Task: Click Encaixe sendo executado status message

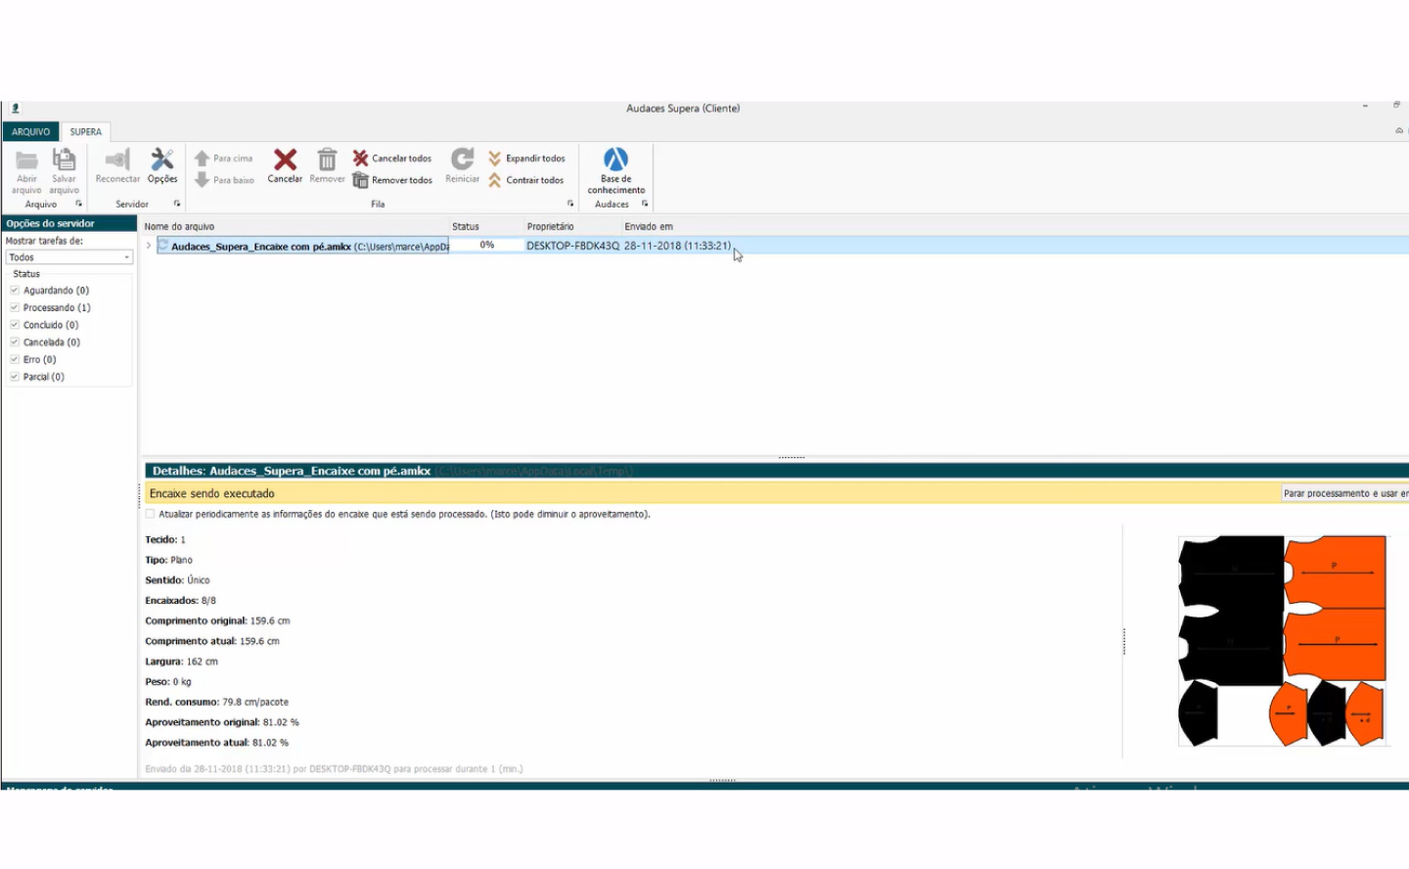Action: click(211, 493)
